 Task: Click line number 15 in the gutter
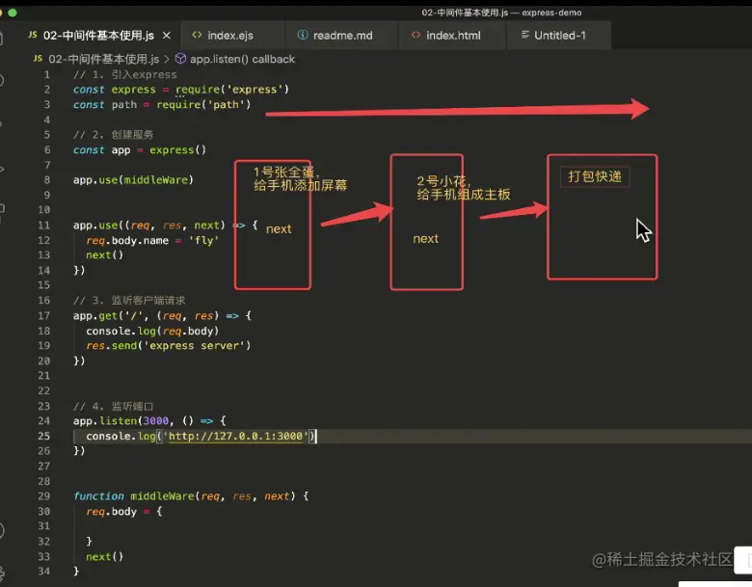pos(43,285)
